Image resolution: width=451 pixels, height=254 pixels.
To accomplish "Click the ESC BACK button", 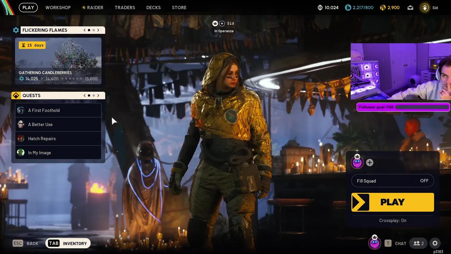I will 25,243.
